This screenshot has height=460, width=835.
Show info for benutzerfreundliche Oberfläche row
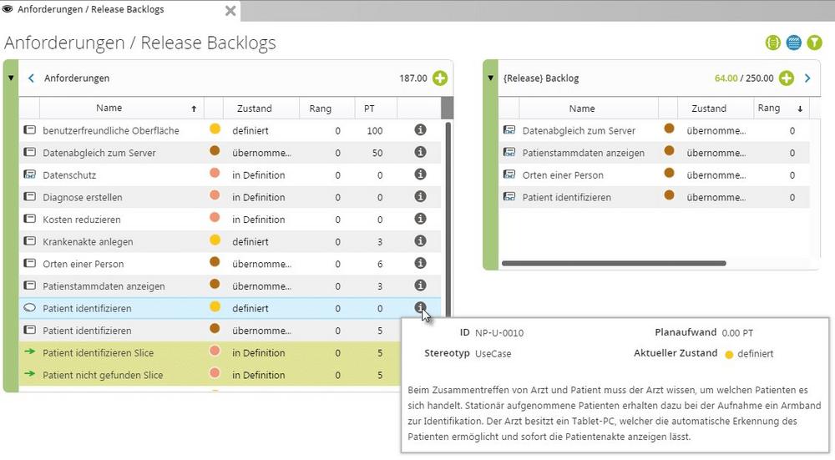click(420, 130)
